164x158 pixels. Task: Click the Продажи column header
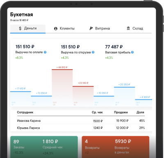pos(121,112)
